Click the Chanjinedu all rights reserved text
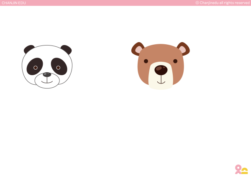Screen dimensions: 251x177 click(x=223, y=3)
